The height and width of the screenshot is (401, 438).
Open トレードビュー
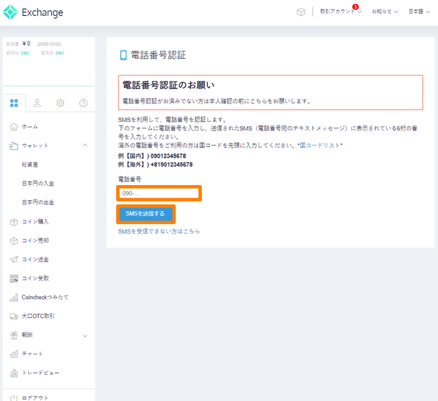pyautogui.click(x=40, y=373)
